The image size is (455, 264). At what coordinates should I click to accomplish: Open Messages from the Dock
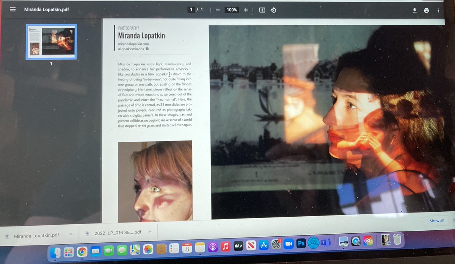pos(122,250)
